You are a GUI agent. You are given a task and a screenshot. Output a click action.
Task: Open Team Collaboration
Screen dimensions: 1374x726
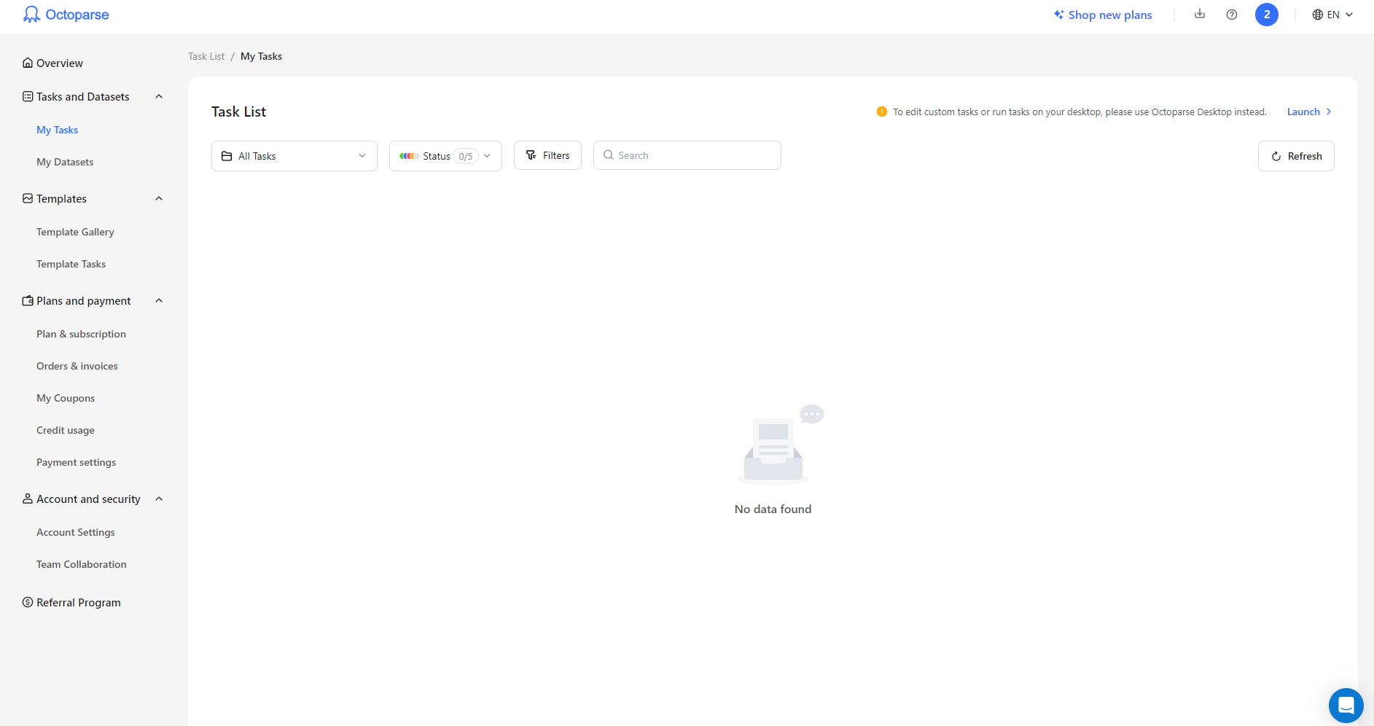pyautogui.click(x=81, y=564)
